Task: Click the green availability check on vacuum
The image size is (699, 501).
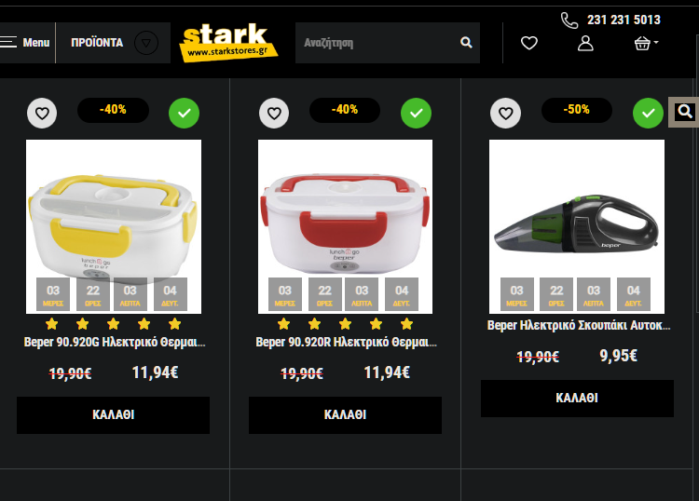Action: click(648, 113)
